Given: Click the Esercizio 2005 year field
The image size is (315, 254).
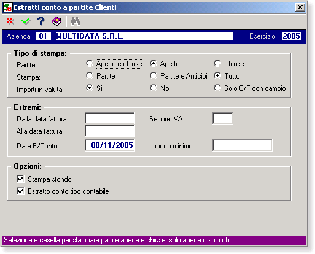Looking at the screenshot, I should tap(291, 36).
